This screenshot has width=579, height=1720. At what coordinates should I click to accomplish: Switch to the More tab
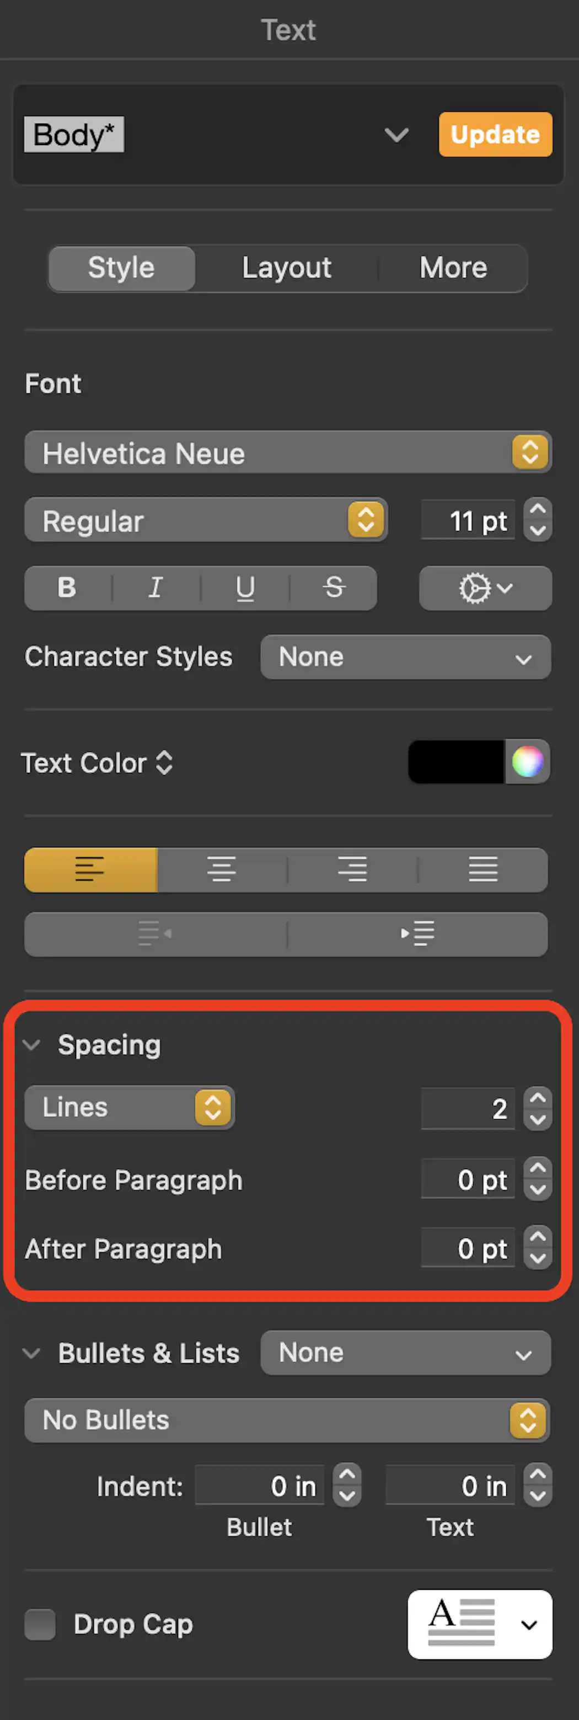point(453,268)
